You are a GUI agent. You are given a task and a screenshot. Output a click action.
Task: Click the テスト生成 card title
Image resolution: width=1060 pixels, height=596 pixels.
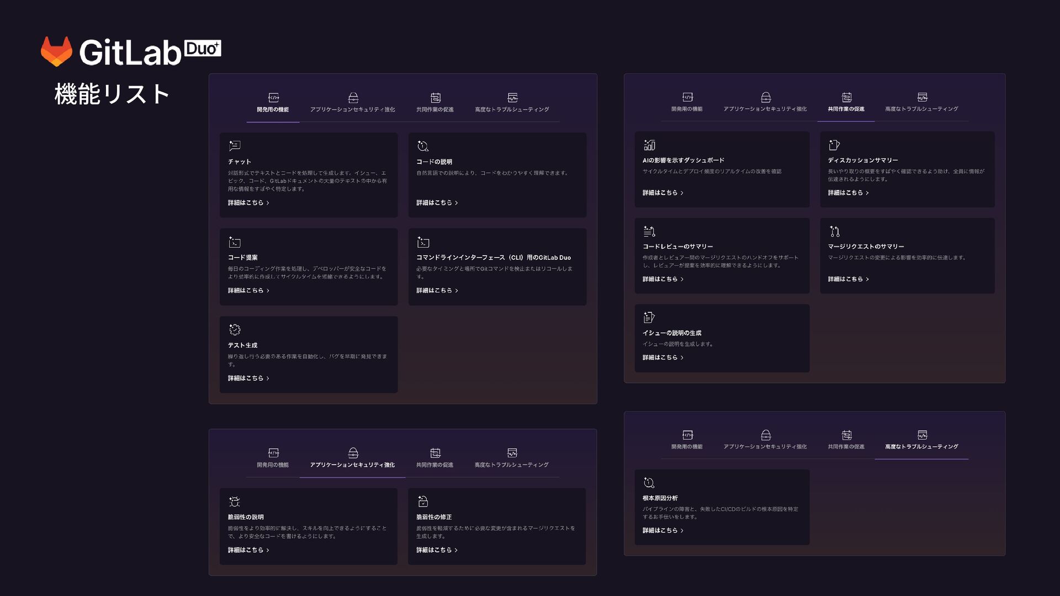[x=243, y=345]
